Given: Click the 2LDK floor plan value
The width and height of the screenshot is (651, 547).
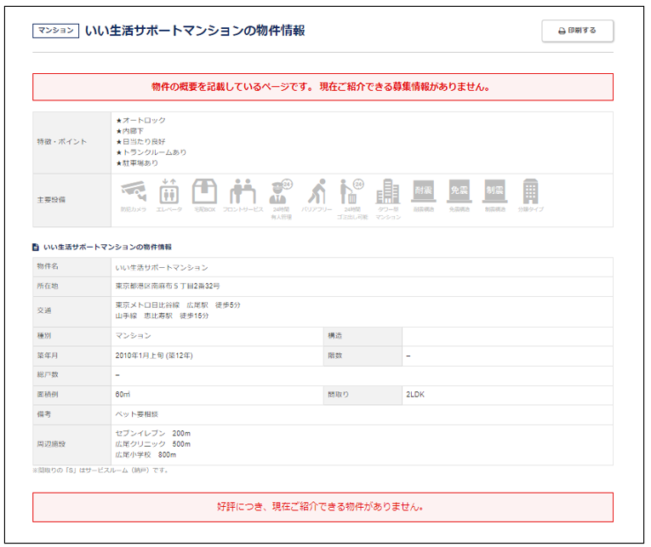Looking at the screenshot, I should coord(417,395).
